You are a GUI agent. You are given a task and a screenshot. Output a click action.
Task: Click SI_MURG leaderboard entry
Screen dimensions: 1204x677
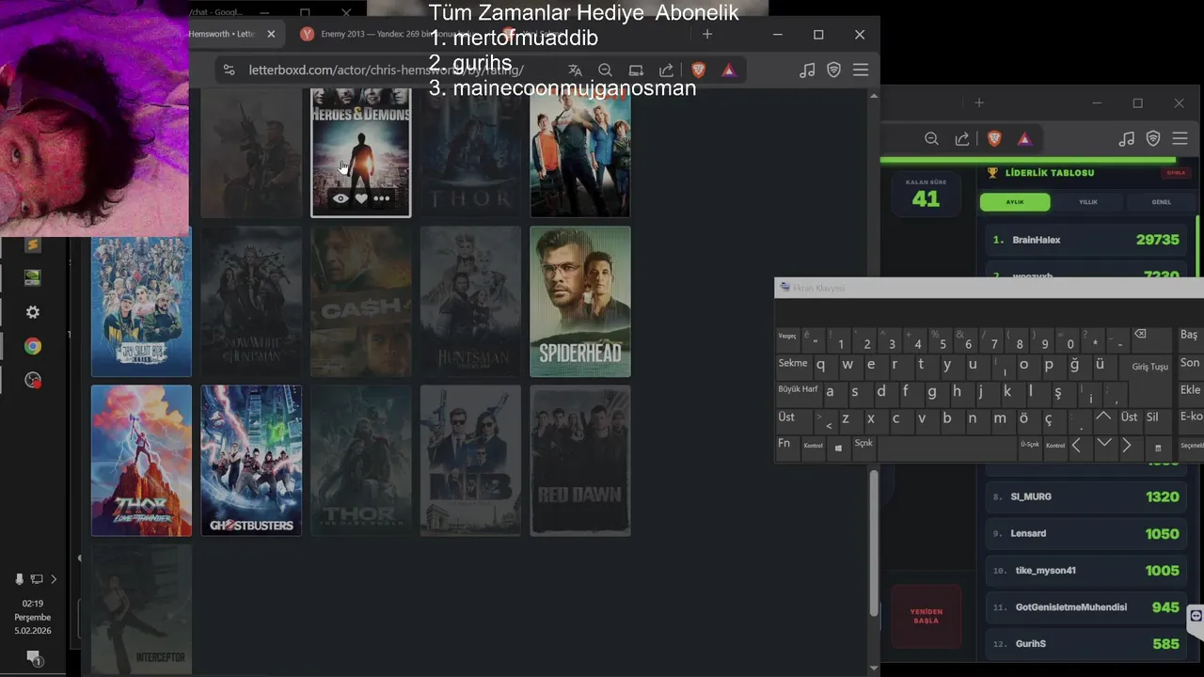point(1086,496)
